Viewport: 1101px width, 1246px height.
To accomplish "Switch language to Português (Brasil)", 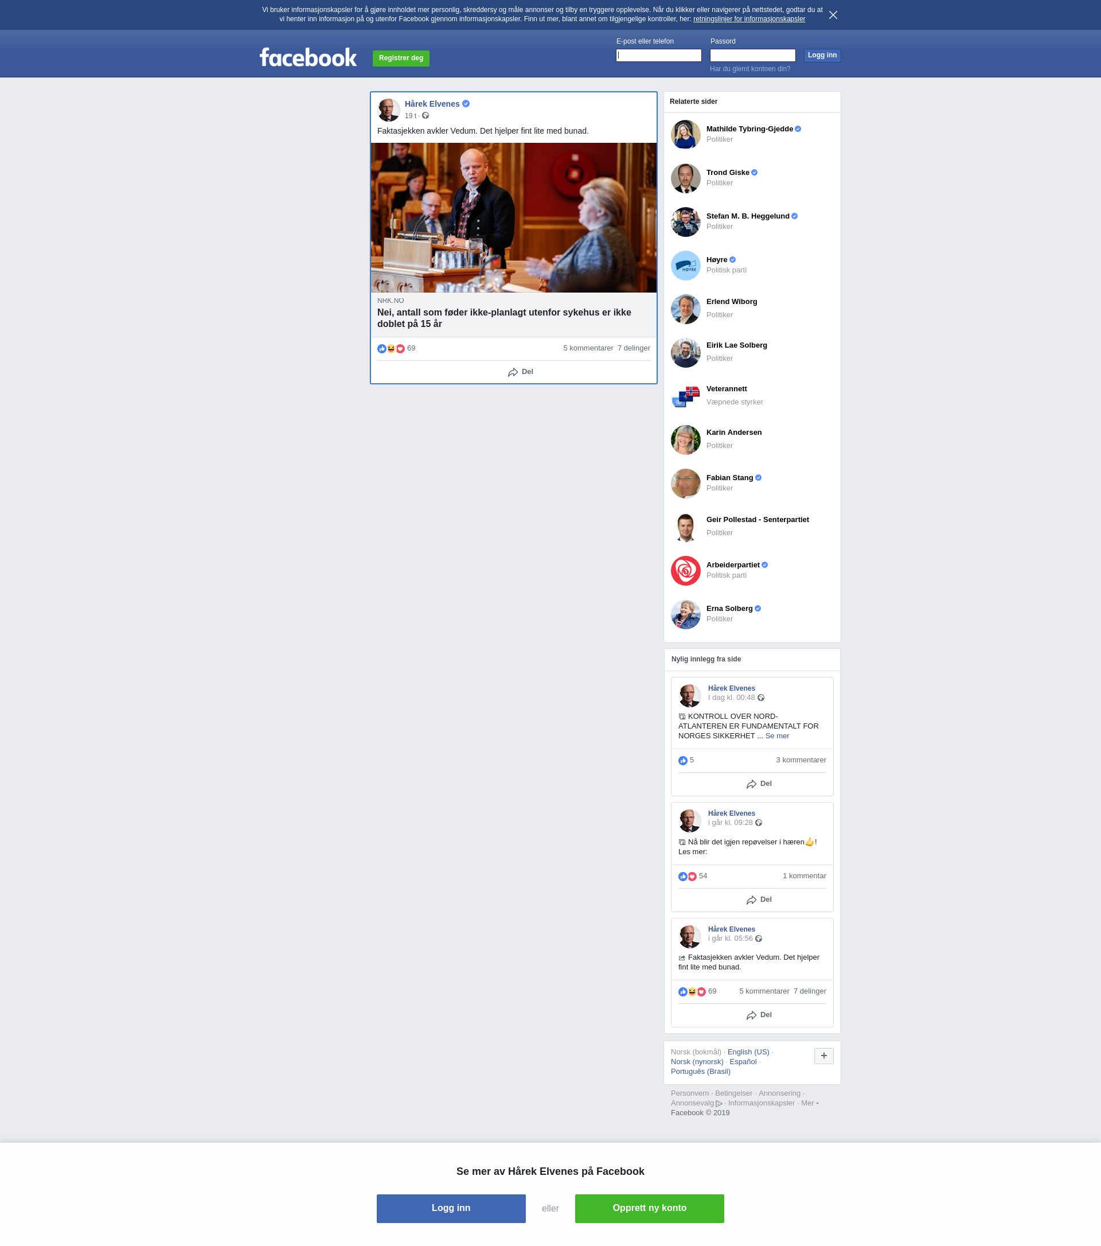I will pyautogui.click(x=700, y=1072).
